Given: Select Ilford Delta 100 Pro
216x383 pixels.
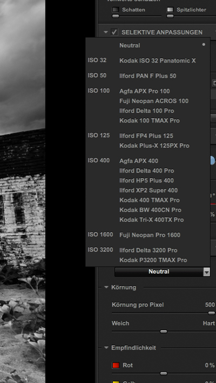Looking at the screenshot, I should [x=147, y=111].
